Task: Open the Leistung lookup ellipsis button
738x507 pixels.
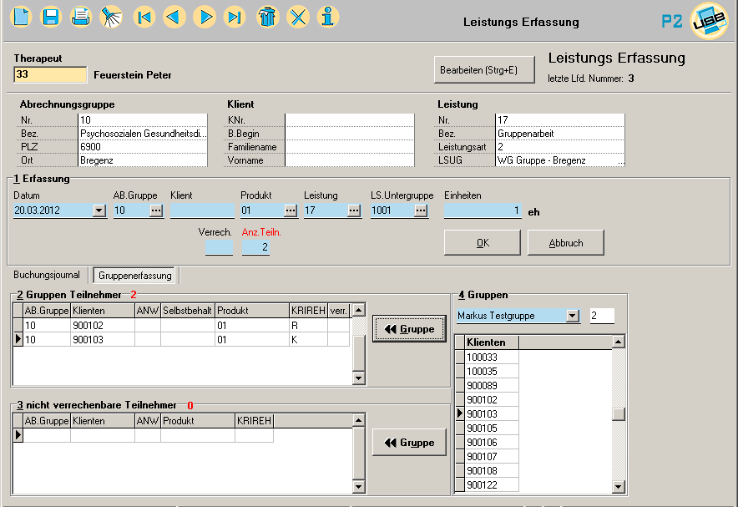Action: tap(354, 211)
